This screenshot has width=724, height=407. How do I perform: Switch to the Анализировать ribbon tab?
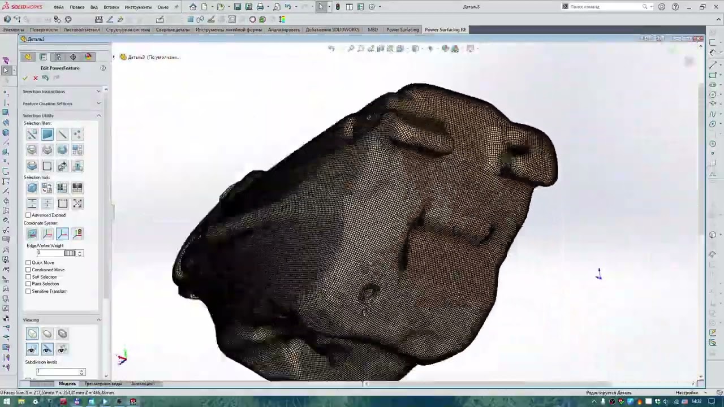tap(284, 29)
